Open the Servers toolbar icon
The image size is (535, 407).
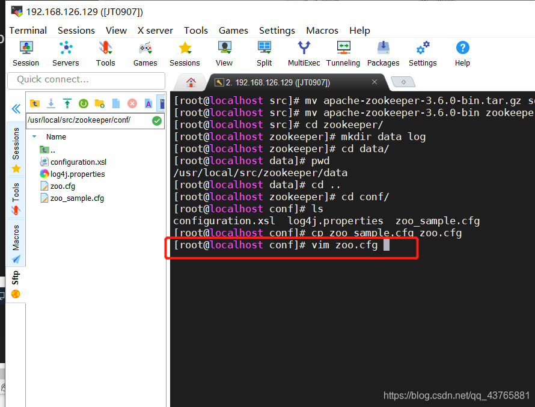pos(66,54)
